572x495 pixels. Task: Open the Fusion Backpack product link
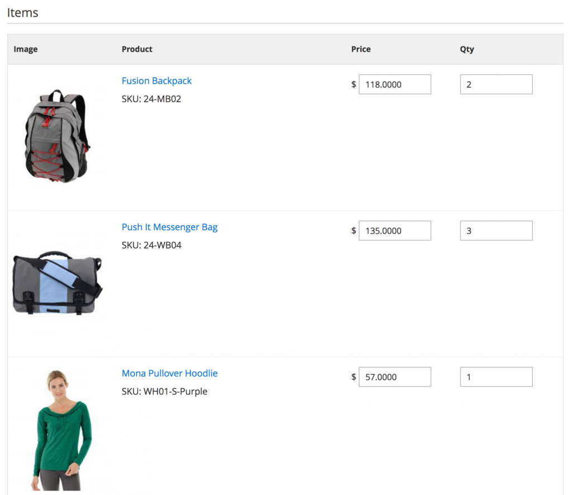tap(156, 80)
